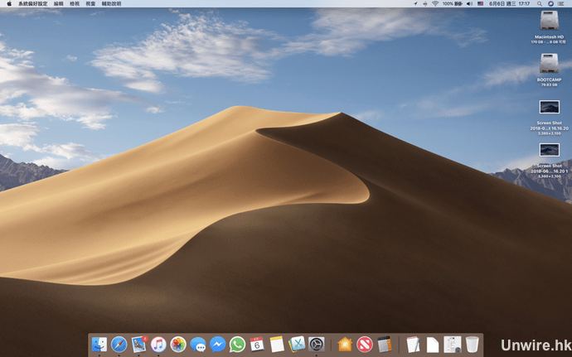Launch iTunes from the dock
This screenshot has width=572, height=357.
coord(158,345)
